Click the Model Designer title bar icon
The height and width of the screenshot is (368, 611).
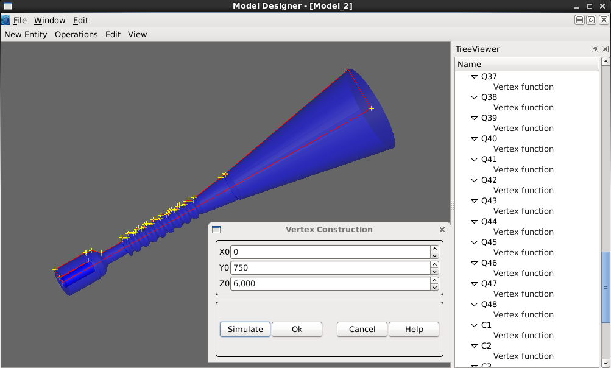tap(8, 5)
